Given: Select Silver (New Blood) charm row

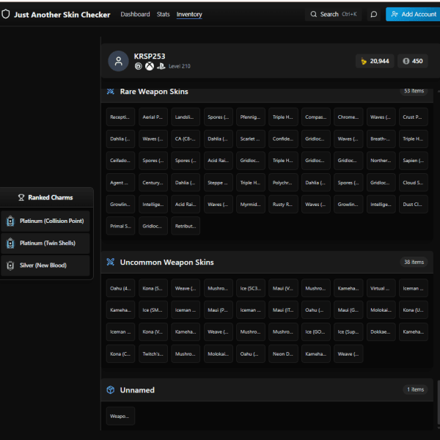Looking at the screenshot, I should coord(45,265).
